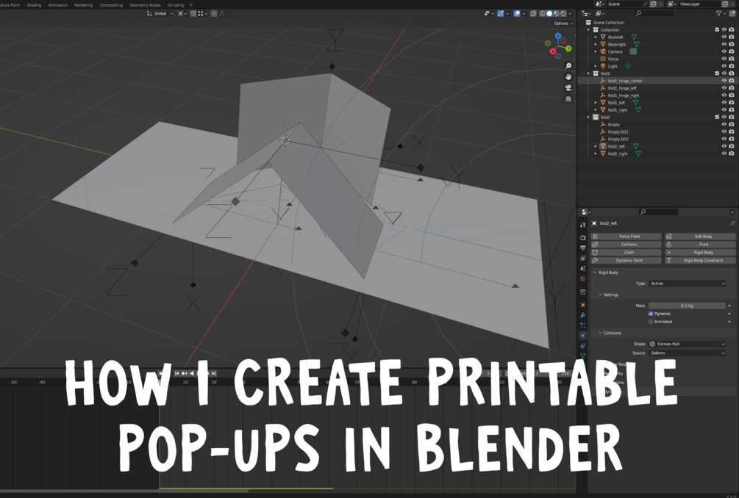
Task: Exclude fold1 collection from view layer
Action: [718, 73]
